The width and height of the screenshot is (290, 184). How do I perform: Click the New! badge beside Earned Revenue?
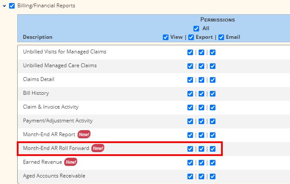click(x=71, y=162)
